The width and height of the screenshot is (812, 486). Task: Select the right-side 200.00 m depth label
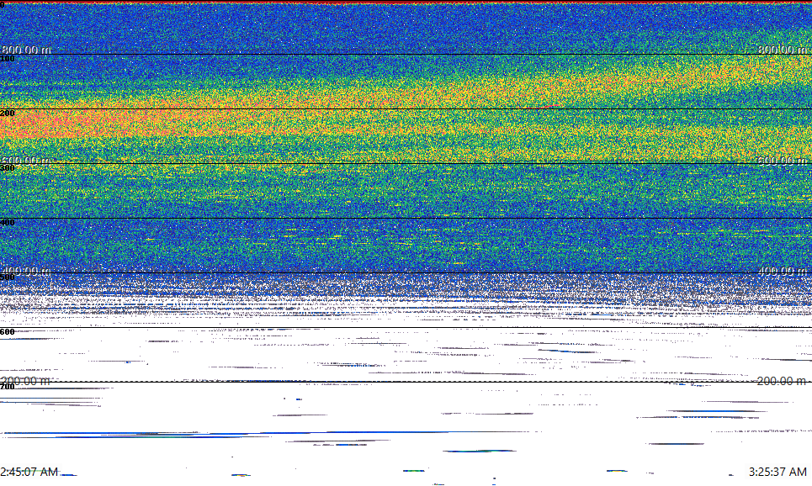coord(783,381)
